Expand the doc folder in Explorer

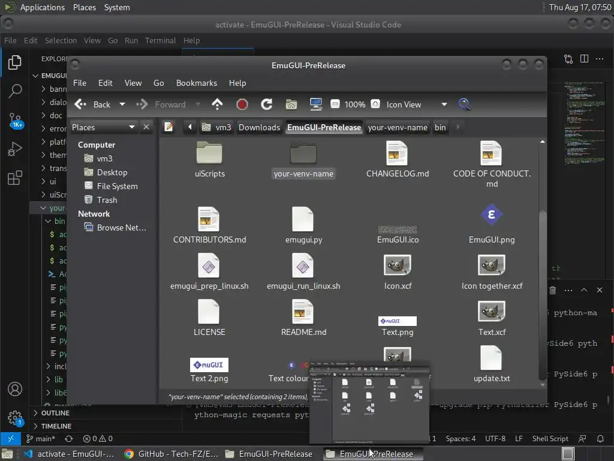[x=43, y=115]
